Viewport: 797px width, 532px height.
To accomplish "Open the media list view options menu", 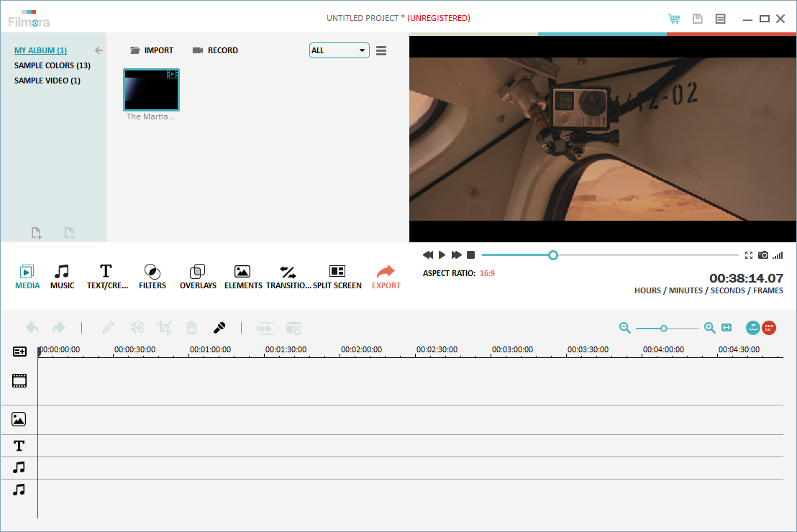I will coord(381,50).
